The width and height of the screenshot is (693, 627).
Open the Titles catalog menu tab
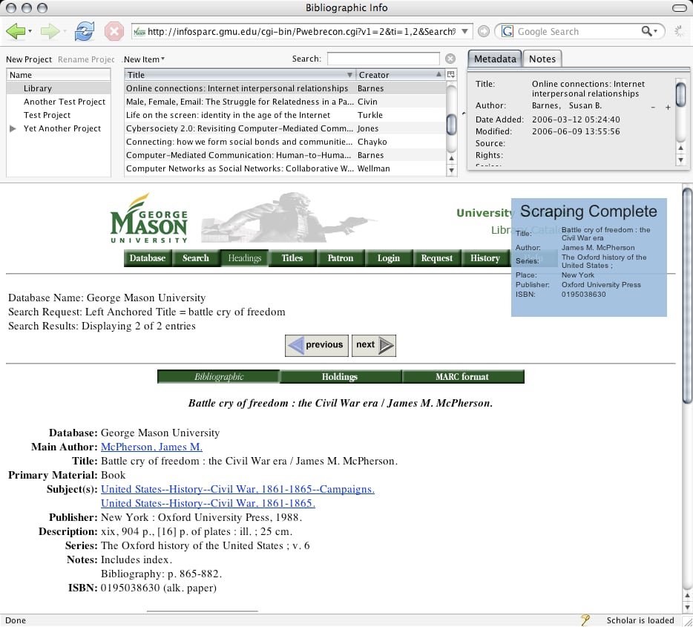(292, 258)
